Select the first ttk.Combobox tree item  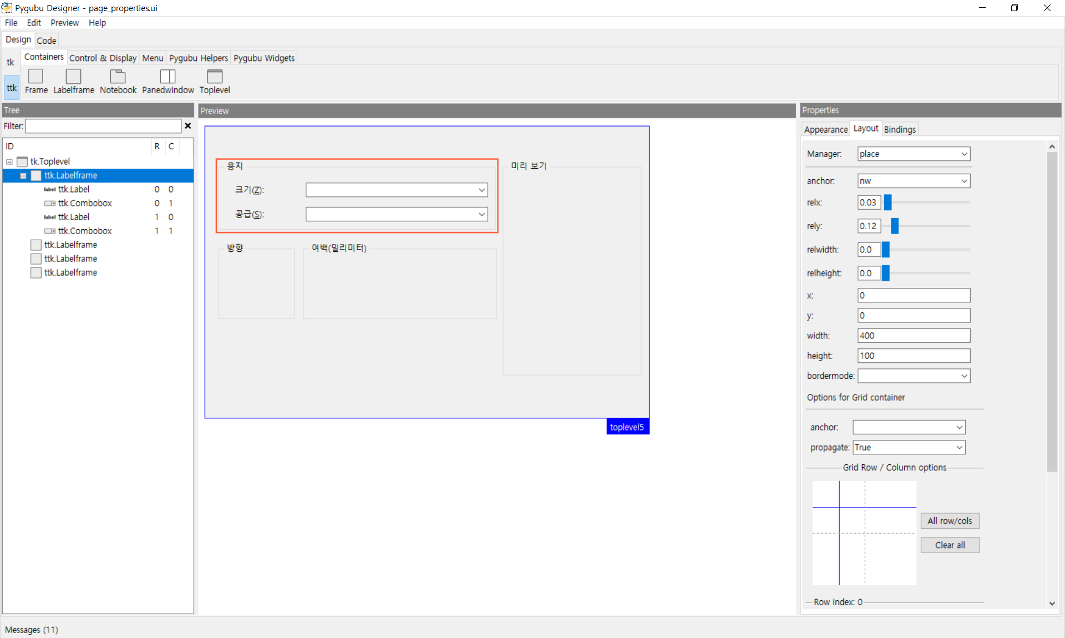pos(85,203)
